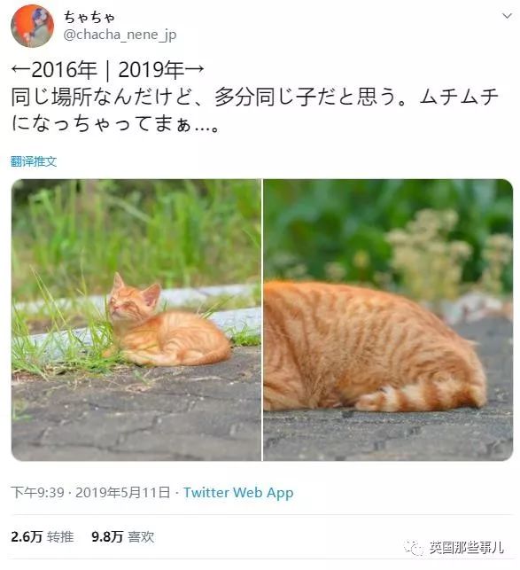Click the 英国那些事儿 watermark text
Image resolution: width=520 pixels, height=570 pixels.
pyautogui.click(x=466, y=548)
